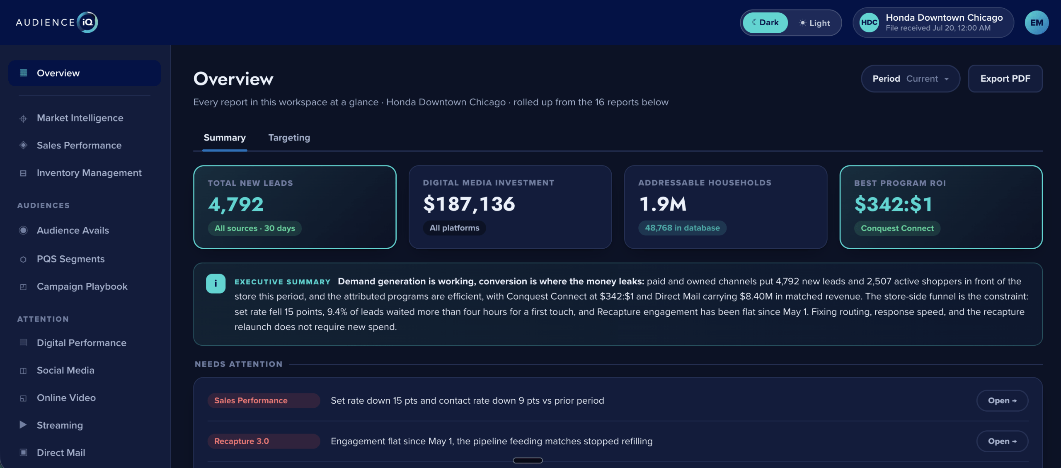1061x468 pixels.
Task: Click the Digital Media Investment card
Action: 510,207
